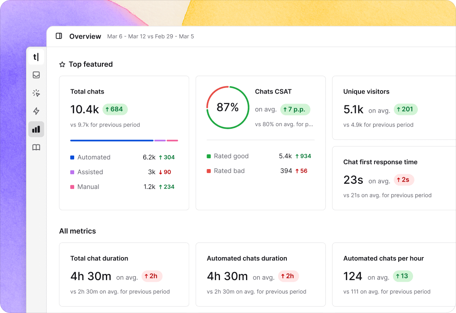Click the Chat first response time title

click(x=380, y=162)
